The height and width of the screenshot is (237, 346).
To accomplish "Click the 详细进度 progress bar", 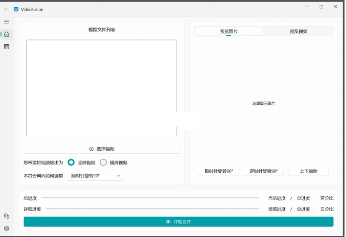I will pos(152,209).
